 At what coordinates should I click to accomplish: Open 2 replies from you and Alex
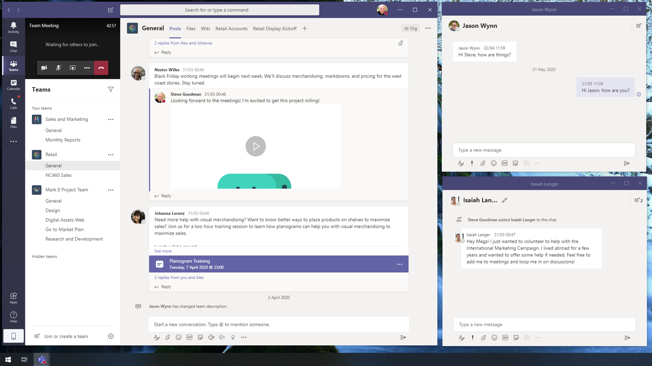(179, 278)
